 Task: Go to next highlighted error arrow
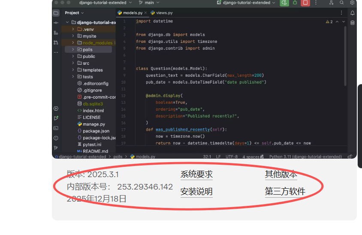point(344,22)
